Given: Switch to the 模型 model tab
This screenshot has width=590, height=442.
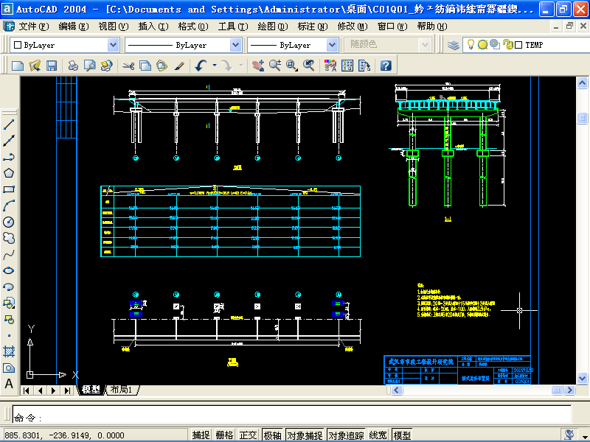Looking at the screenshot, I should click(x=91, y=390).
